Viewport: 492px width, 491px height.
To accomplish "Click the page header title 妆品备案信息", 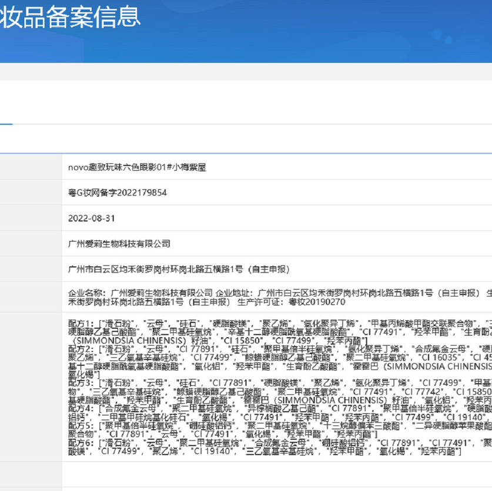I will tap(70, 17).
